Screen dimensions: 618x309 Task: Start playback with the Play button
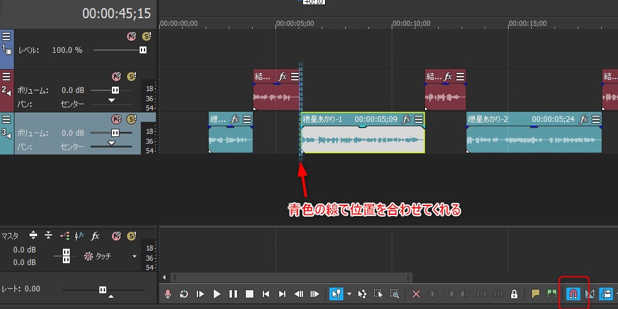pos(217,294)
